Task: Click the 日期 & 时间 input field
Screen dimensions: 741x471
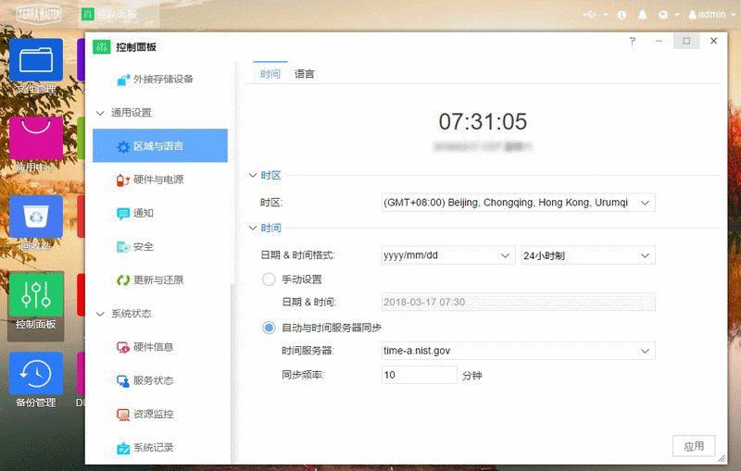Action: coord(519,302)
